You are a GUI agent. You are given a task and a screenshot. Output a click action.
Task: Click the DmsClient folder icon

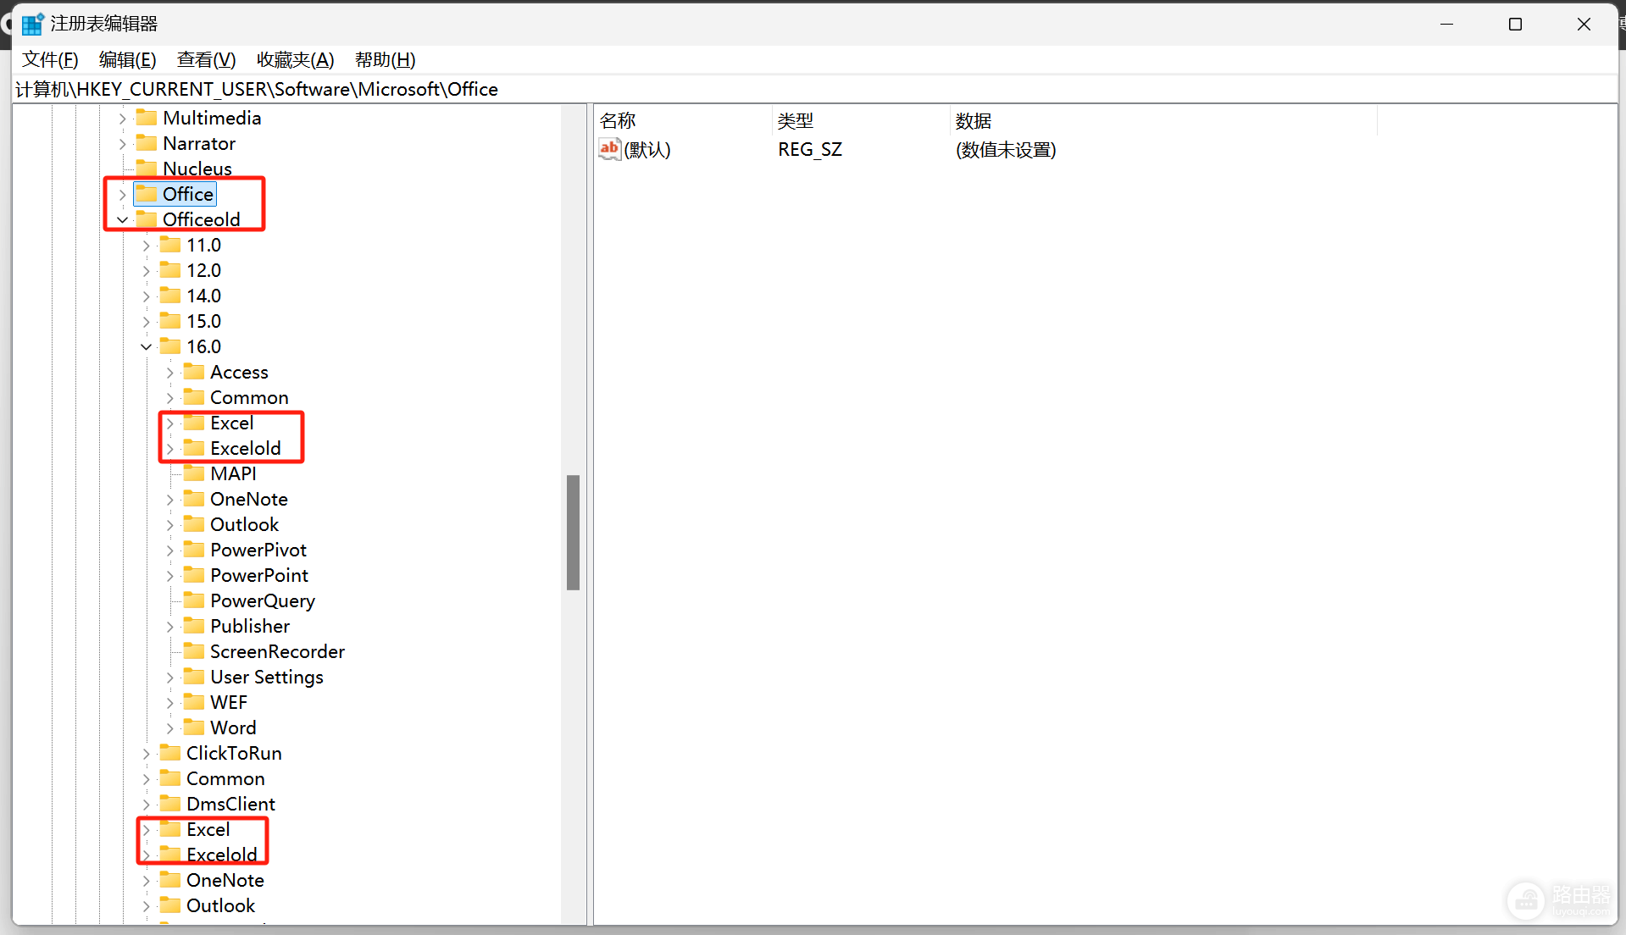170,803
